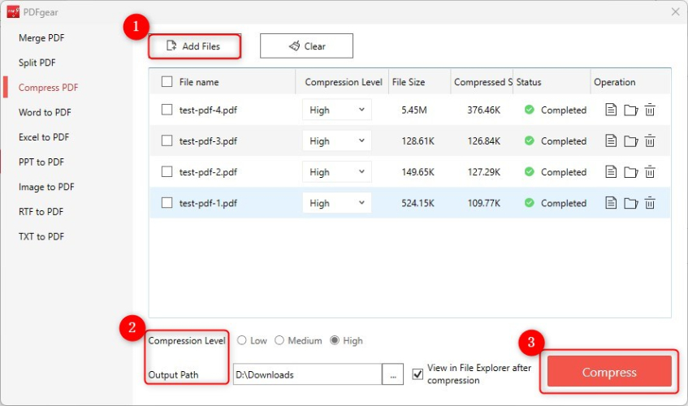Open output folder for test-pdf-2.pdf
The width and height of the screenshot is (688, 406).
point(630,172)
